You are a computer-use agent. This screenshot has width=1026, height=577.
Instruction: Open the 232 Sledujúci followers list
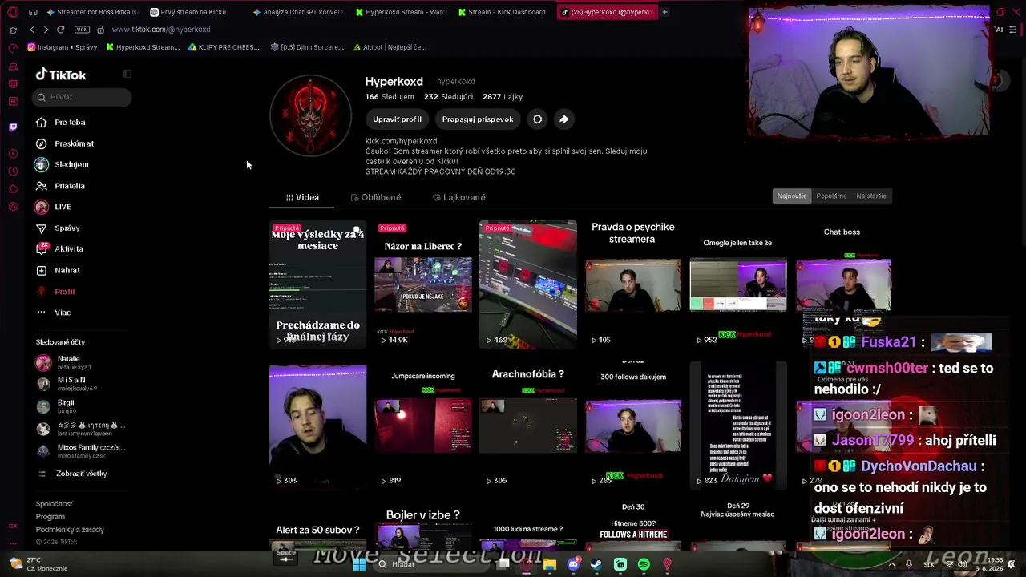(448, 97)
